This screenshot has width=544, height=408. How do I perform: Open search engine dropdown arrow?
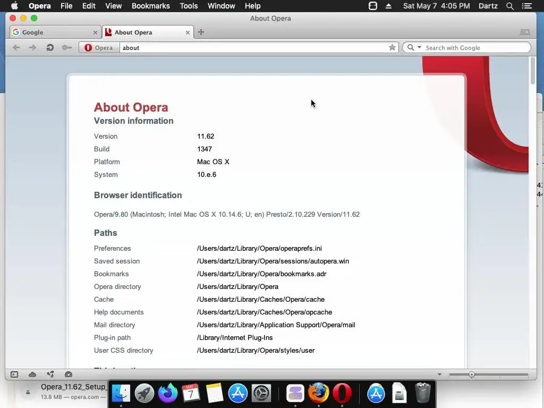click(419, 47)
